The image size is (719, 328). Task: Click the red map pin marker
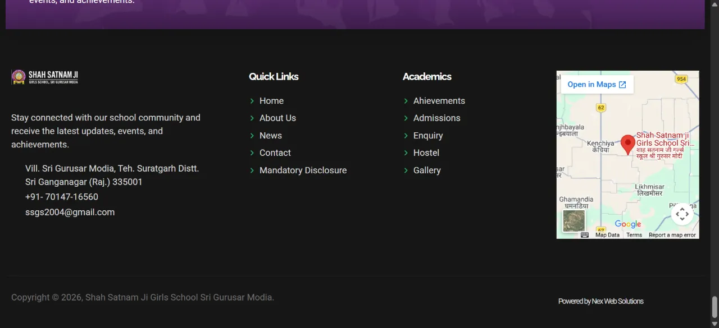tap(628, 145)
